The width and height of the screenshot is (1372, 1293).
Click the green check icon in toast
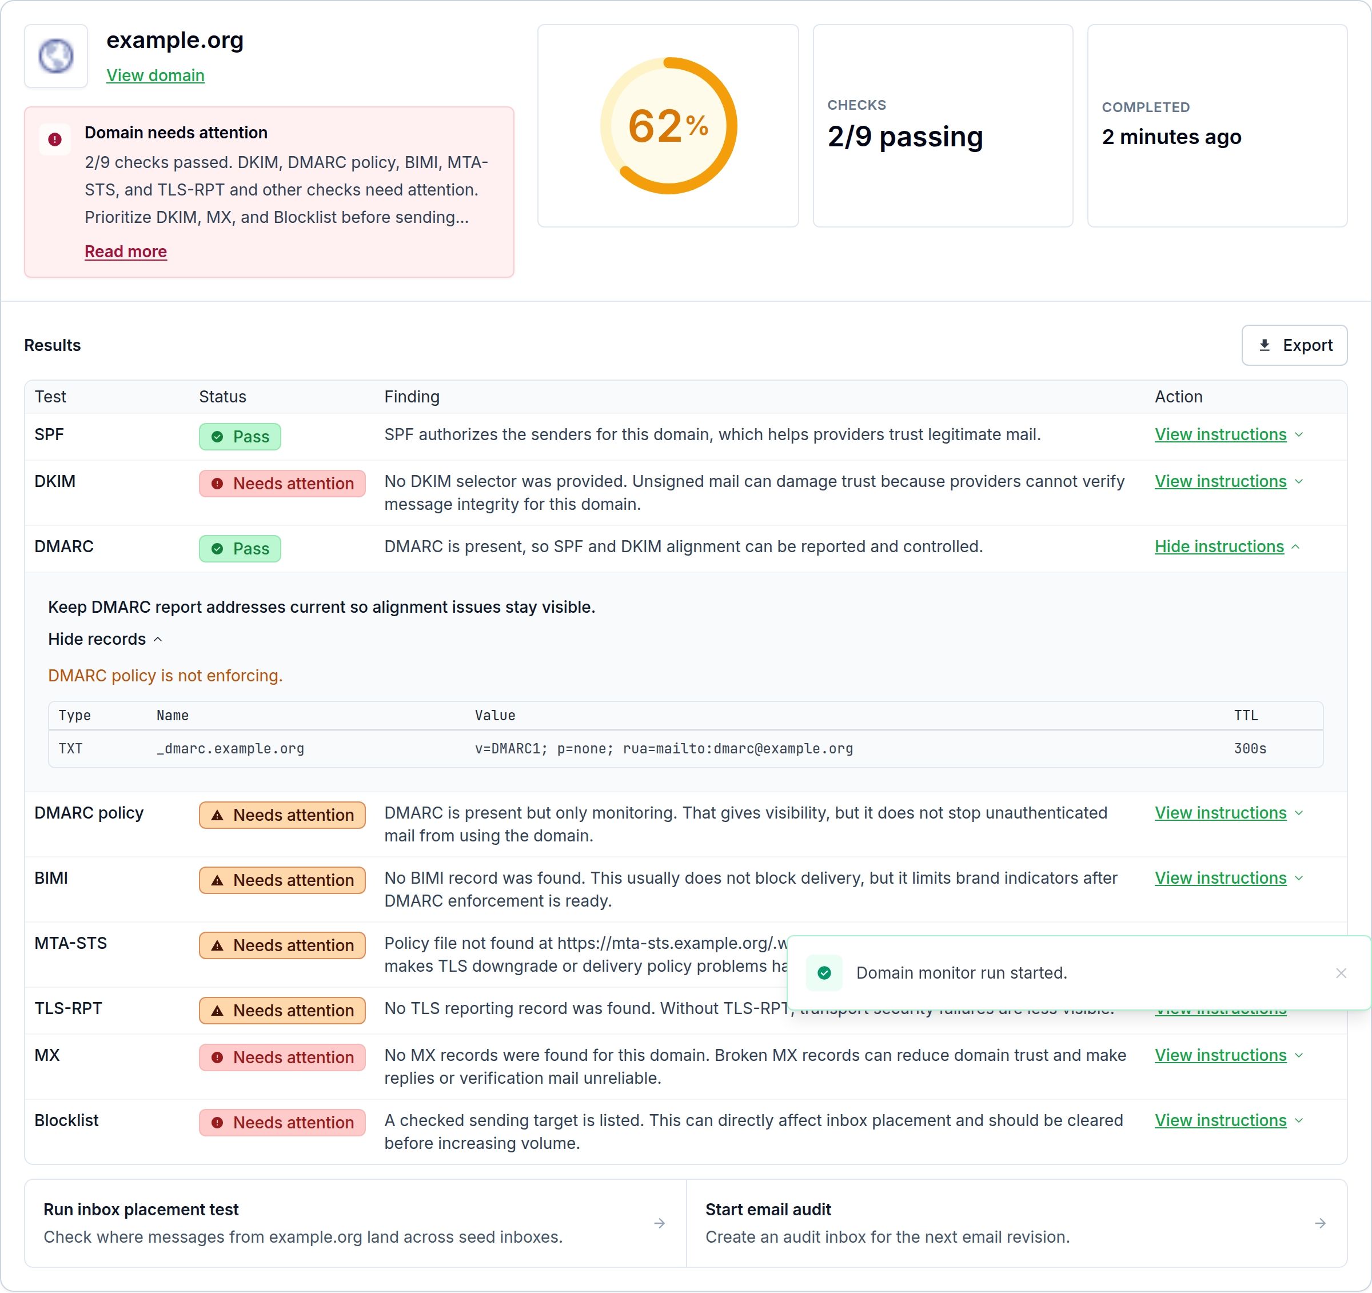[824, 973]
